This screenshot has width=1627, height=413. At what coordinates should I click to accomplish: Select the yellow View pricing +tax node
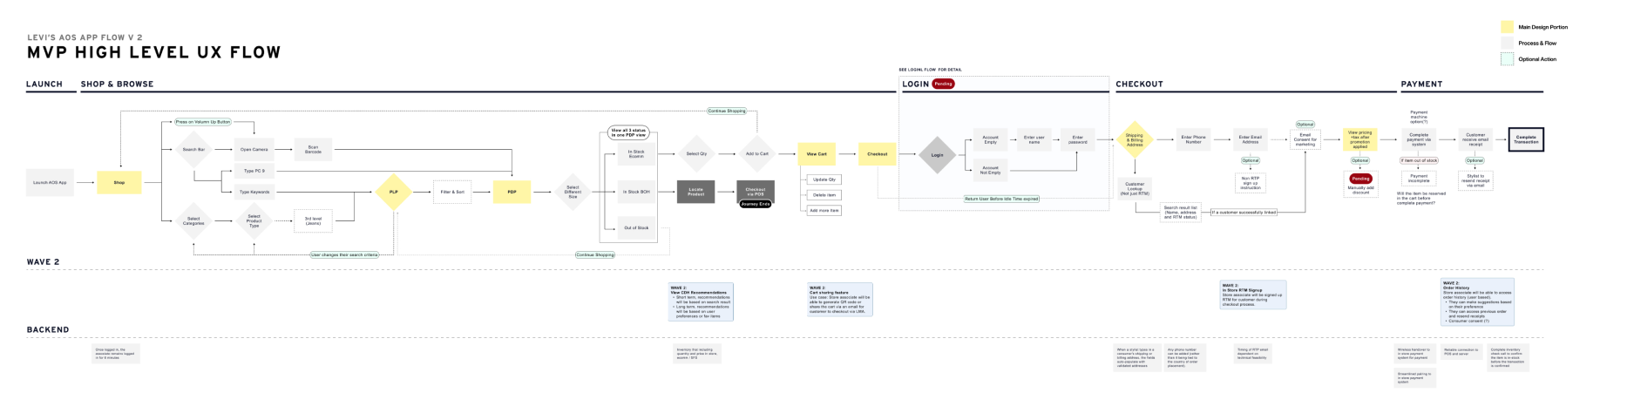coord(1360,139)
